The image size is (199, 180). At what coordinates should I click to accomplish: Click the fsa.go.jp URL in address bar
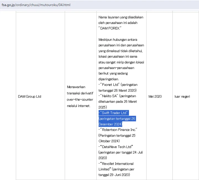tap(36, 5)
